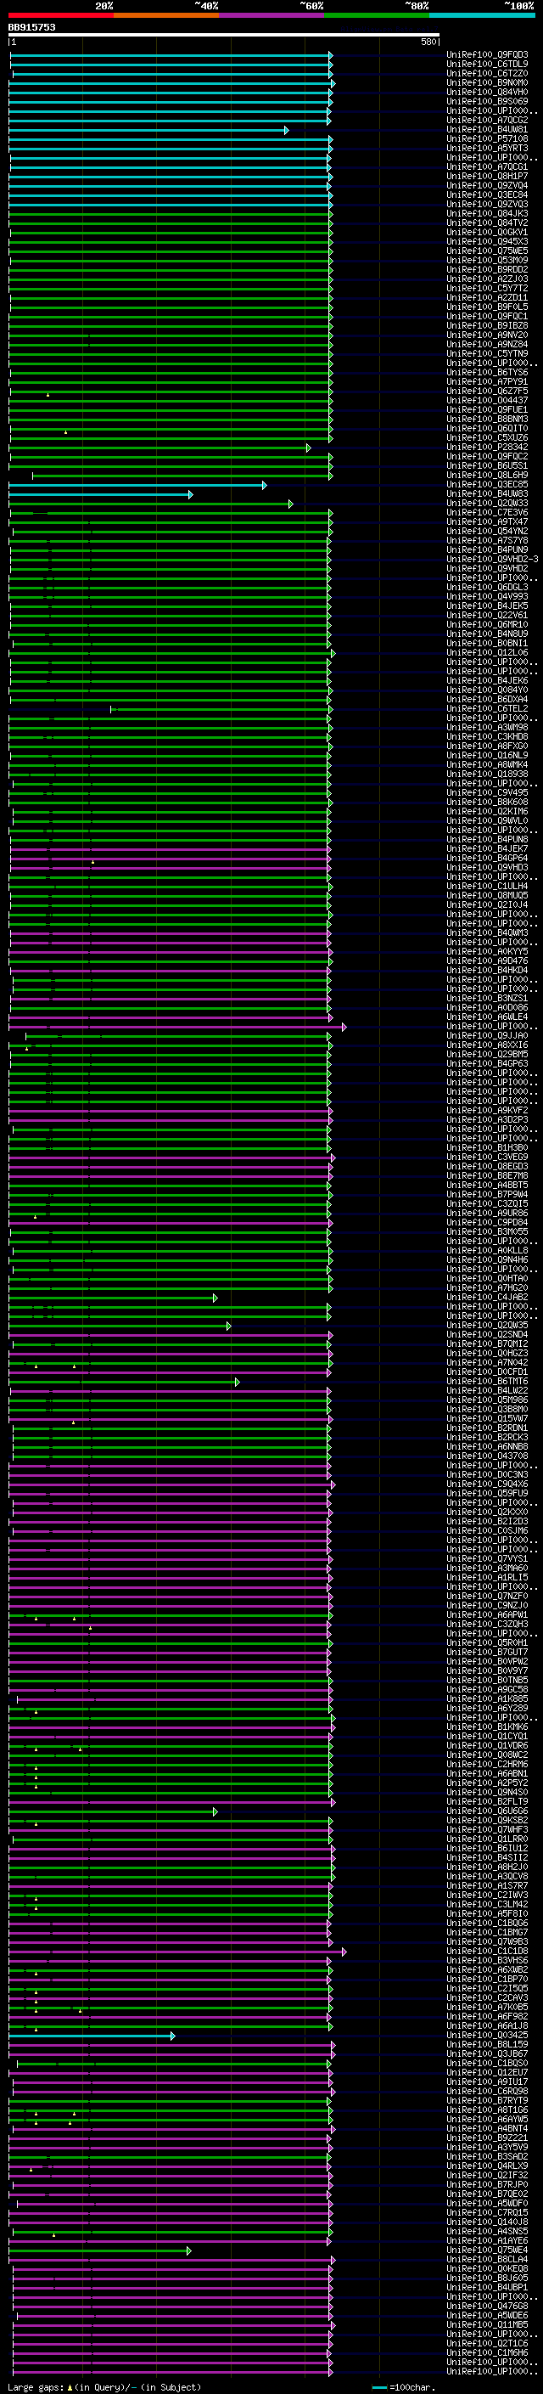Image resolution: width=543 pixels, height=2394 pixels.
Task: Select hit UniRef100_P57108
Action: coord(487,138)
